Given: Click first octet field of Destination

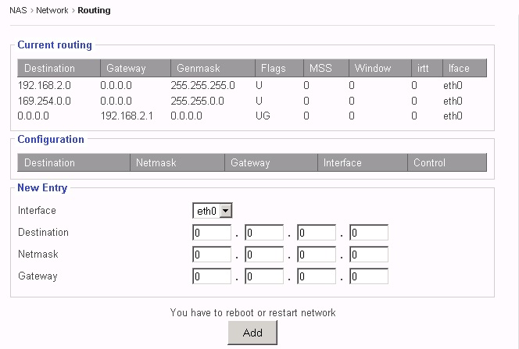Looking at the screenshot, I should 212,233.
